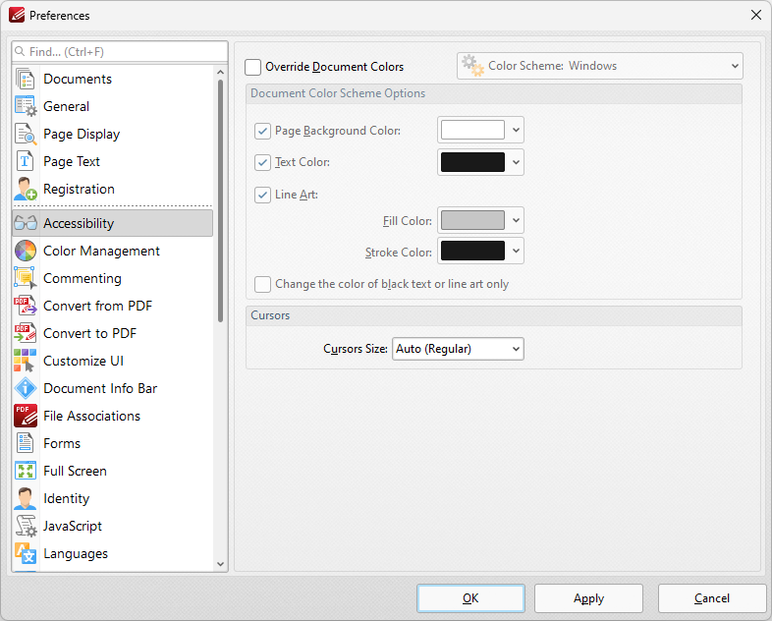Click the black Text Color swatch

tap(472, 162)
